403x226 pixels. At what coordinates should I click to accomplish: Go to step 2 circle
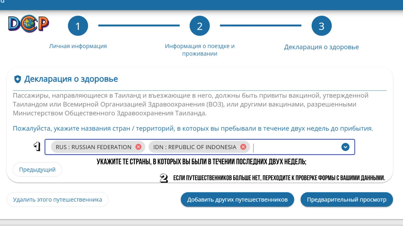199,26
